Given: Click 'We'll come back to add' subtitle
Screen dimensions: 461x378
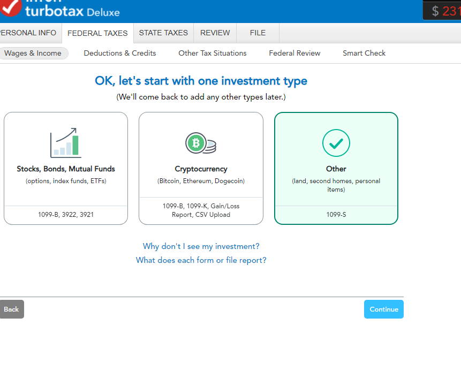Looking at the screenshot, I should point(201,97).
